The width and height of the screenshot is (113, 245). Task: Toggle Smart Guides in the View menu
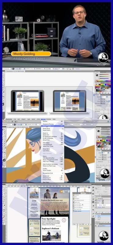coord(53,170)
